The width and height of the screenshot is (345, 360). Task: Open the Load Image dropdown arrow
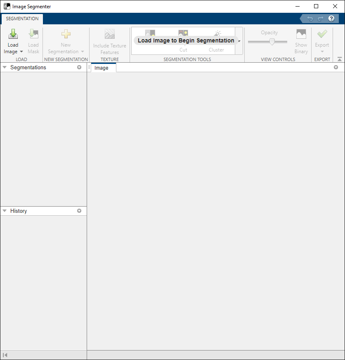pos(21,52)
